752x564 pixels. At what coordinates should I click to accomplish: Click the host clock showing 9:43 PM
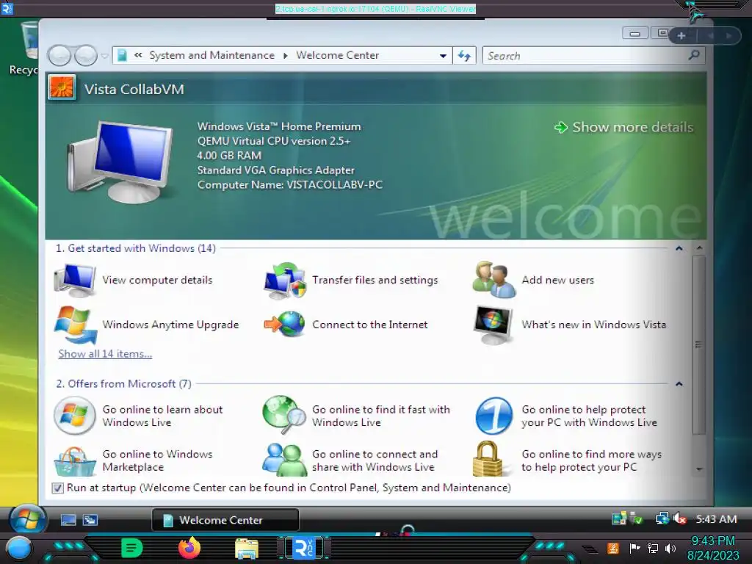click(x=712, y=541)
